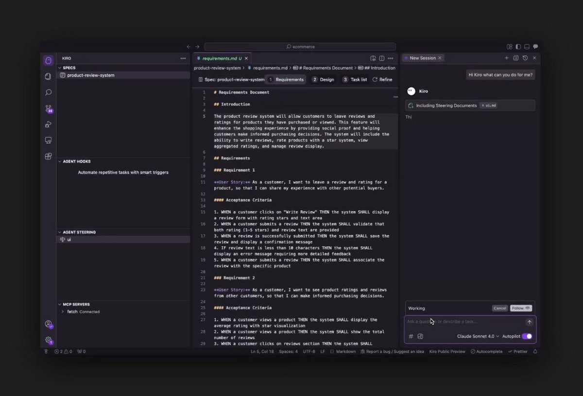Open the Extensions icon in sidebar

pyautogui.click(x=48, y=156)
